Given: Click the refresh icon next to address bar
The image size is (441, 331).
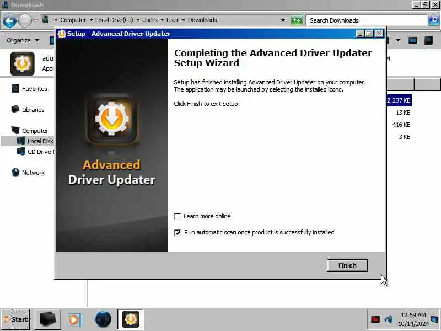Looking at the screenshot, I should tap(297, 20).
